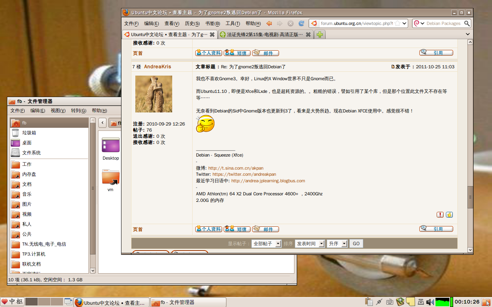Viewport: 492px width, 307px height.
Task: Click the sidebar scroll down arrow
Action: point(93,270)
